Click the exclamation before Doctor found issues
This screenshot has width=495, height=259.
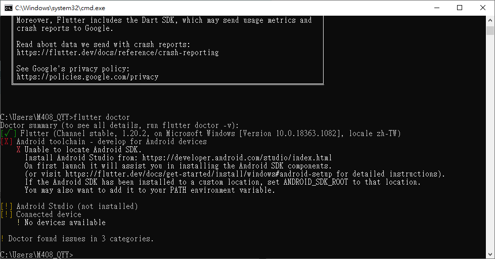tap(2, 238)
